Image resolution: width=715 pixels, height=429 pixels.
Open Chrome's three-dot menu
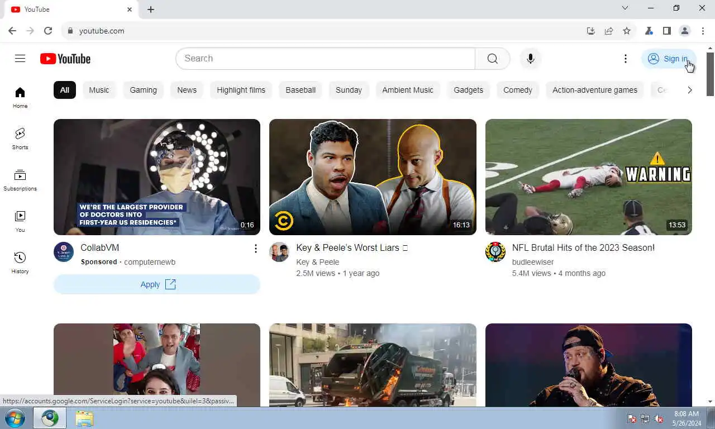(703, 31)
